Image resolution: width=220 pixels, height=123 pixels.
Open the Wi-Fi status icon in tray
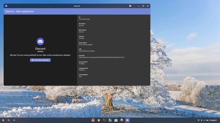(x=198, y=120)
